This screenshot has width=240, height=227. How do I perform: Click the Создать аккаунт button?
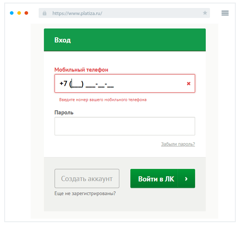[x=87, y=179]
